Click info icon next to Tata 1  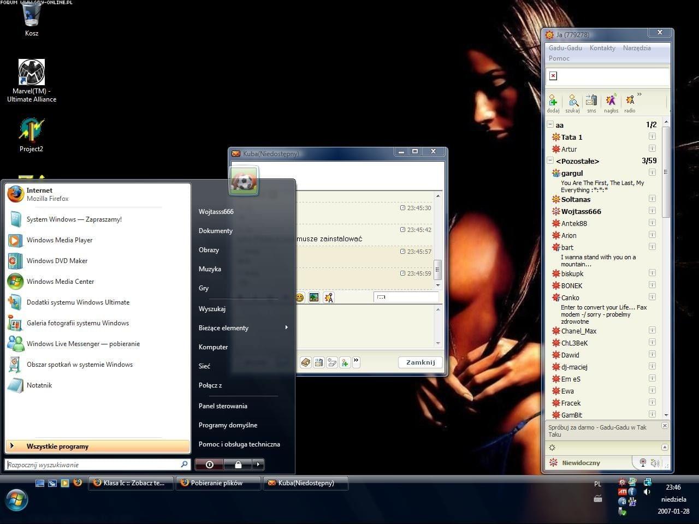point(652,136)
